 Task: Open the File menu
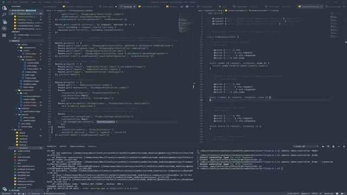pyautogui.click(x=9, y=2)
